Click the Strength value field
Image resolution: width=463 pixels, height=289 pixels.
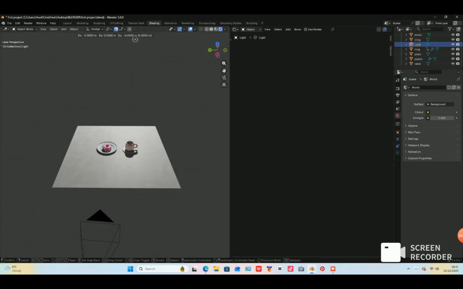coord(442,118)
